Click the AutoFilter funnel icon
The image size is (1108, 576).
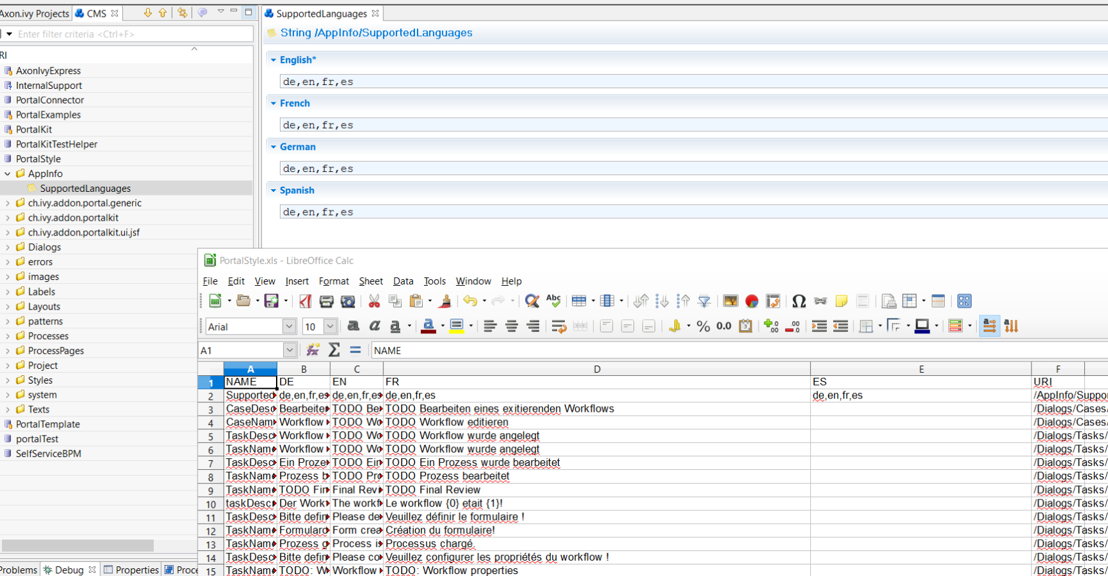705,301
